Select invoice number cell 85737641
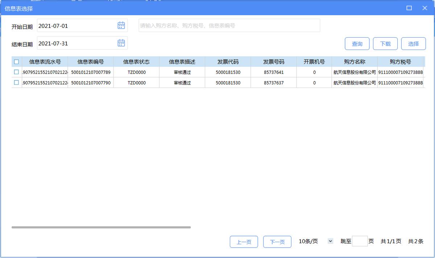This screenshot has width=435, height=258. pyautogui.click(x=274, y=72)
